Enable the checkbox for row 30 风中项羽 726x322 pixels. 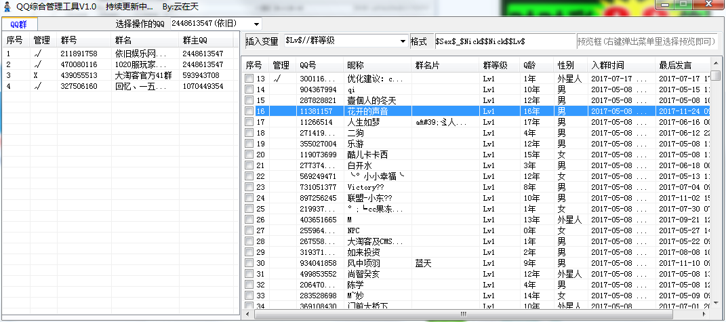point(250,263)
